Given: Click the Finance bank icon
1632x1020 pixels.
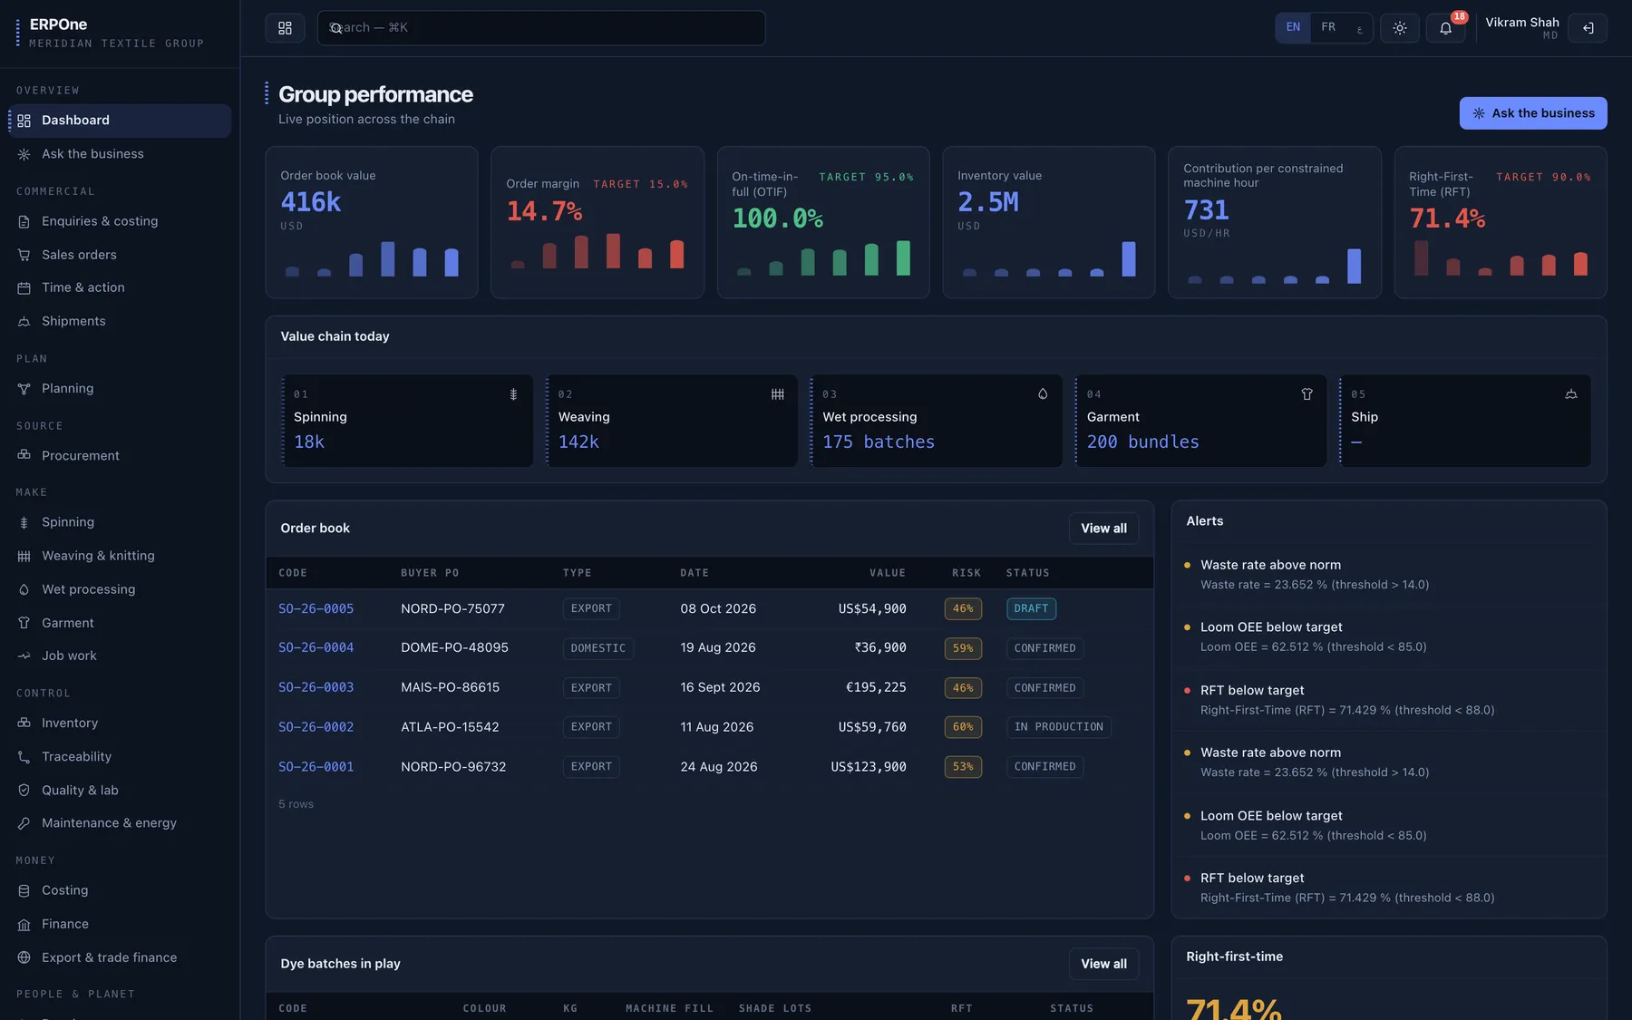Looking at the screenshot, I should tap(24, 924).
